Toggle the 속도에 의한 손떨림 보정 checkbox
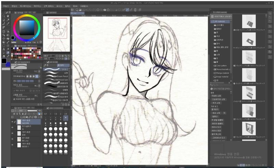274x168 pixels. click(14, 99)
